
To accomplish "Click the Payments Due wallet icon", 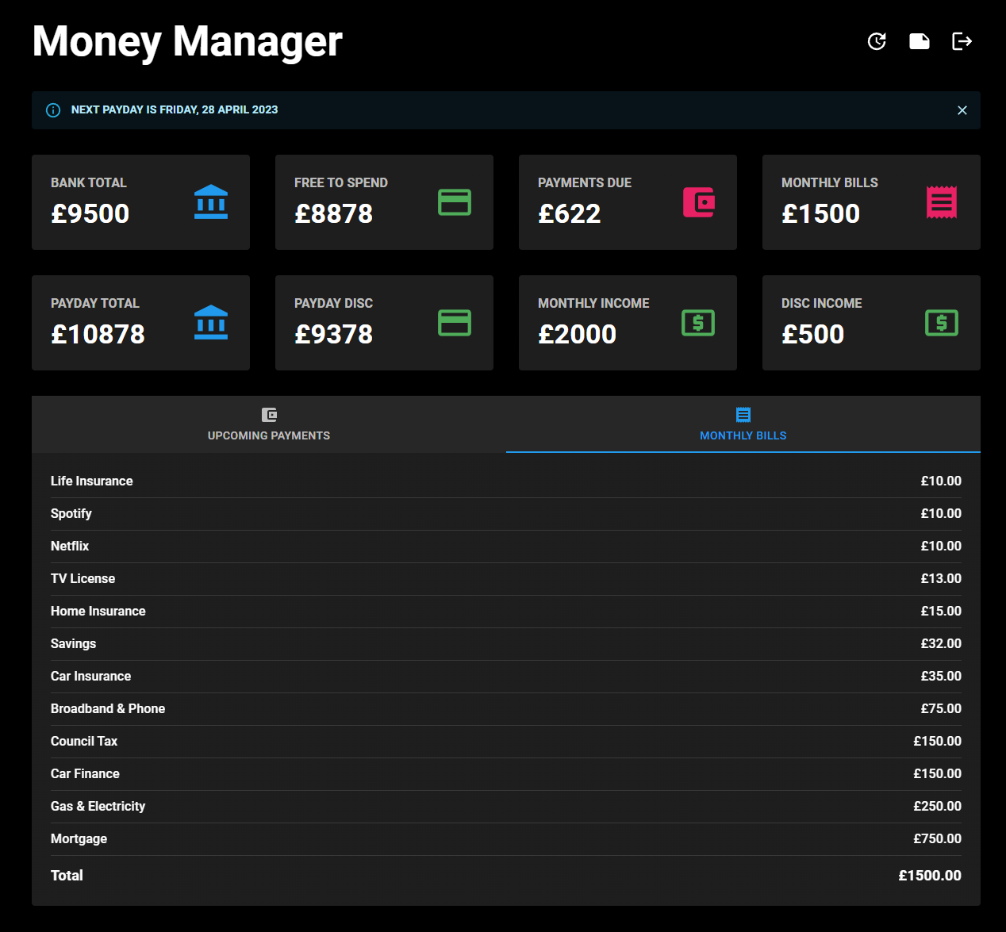I will (699, 202).
